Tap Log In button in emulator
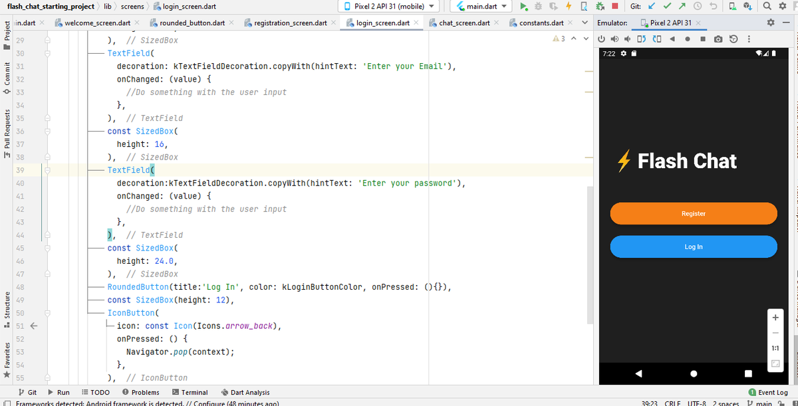The width and height of the screenshot is (798, 406). point(694,247)
